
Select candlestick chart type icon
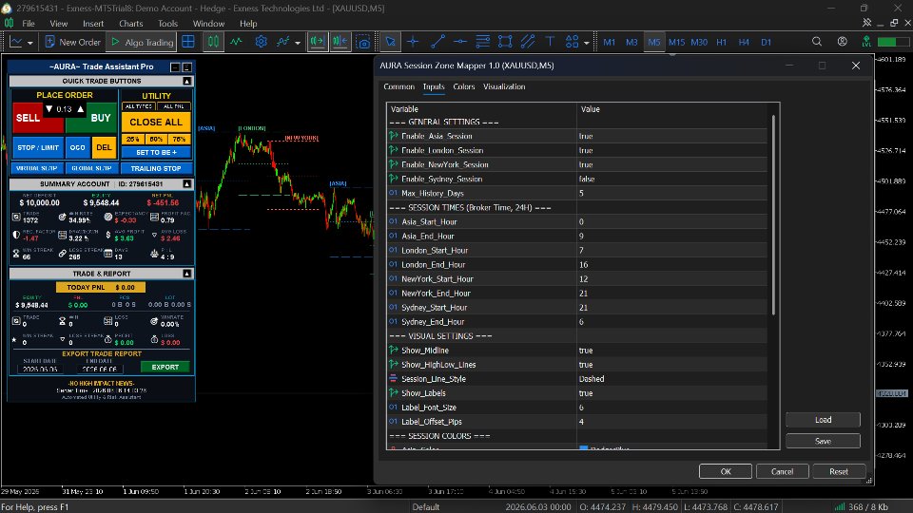213,42
